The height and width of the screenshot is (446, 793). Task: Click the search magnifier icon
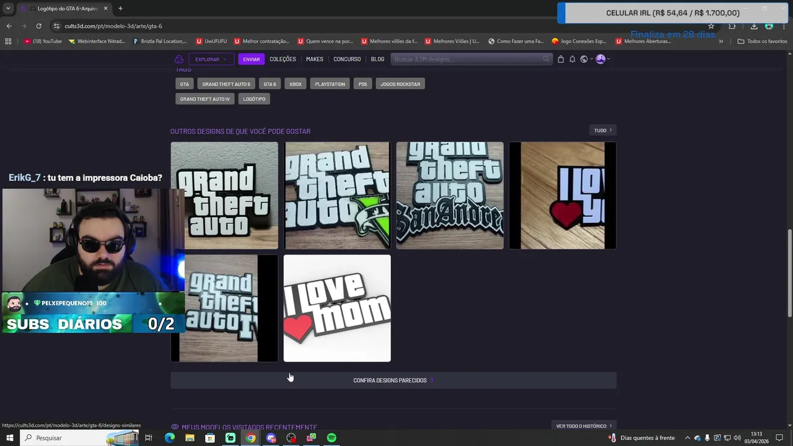pos(546,59)
